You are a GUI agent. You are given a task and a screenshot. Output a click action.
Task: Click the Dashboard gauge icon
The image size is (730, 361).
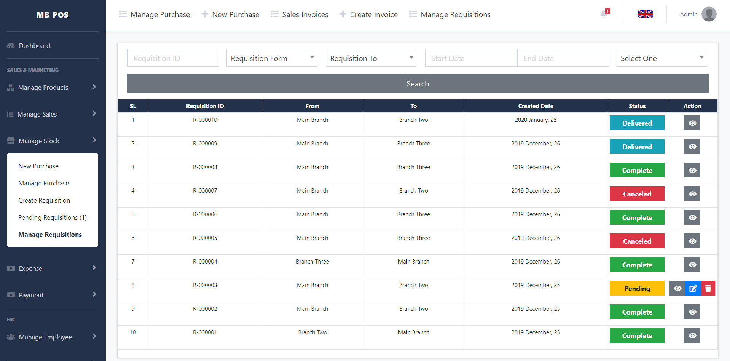pos(11,46)
